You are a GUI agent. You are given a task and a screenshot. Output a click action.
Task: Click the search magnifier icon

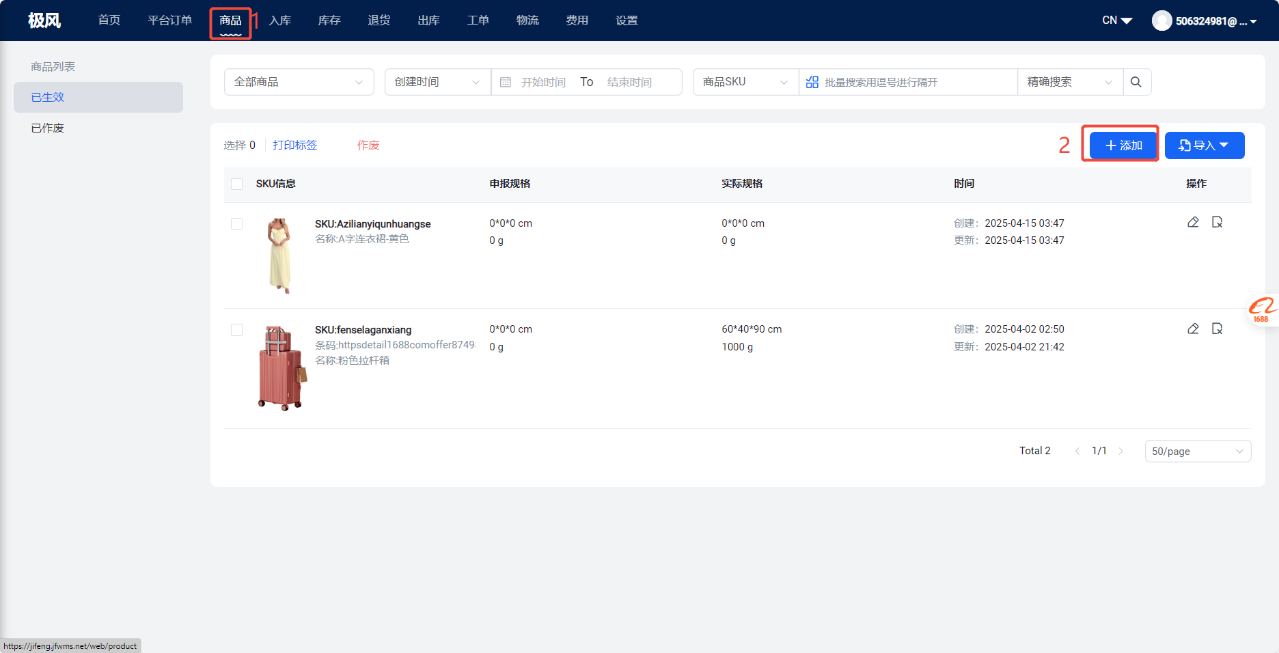(1136, 82)
